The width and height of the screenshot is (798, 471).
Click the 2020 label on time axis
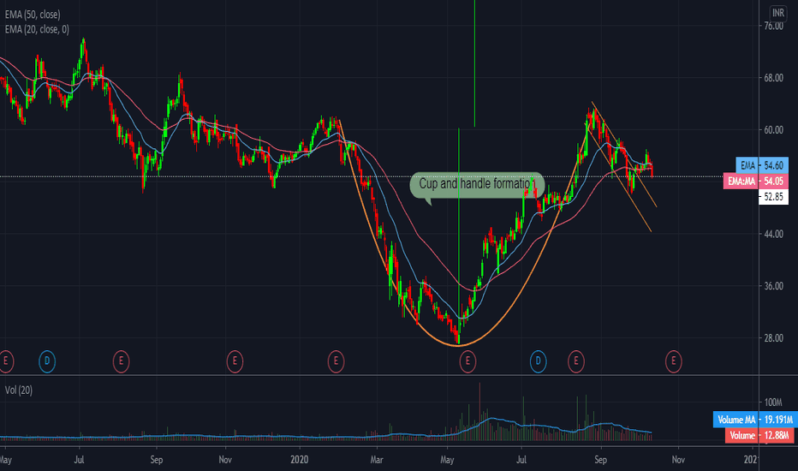(x=300, y=459)
